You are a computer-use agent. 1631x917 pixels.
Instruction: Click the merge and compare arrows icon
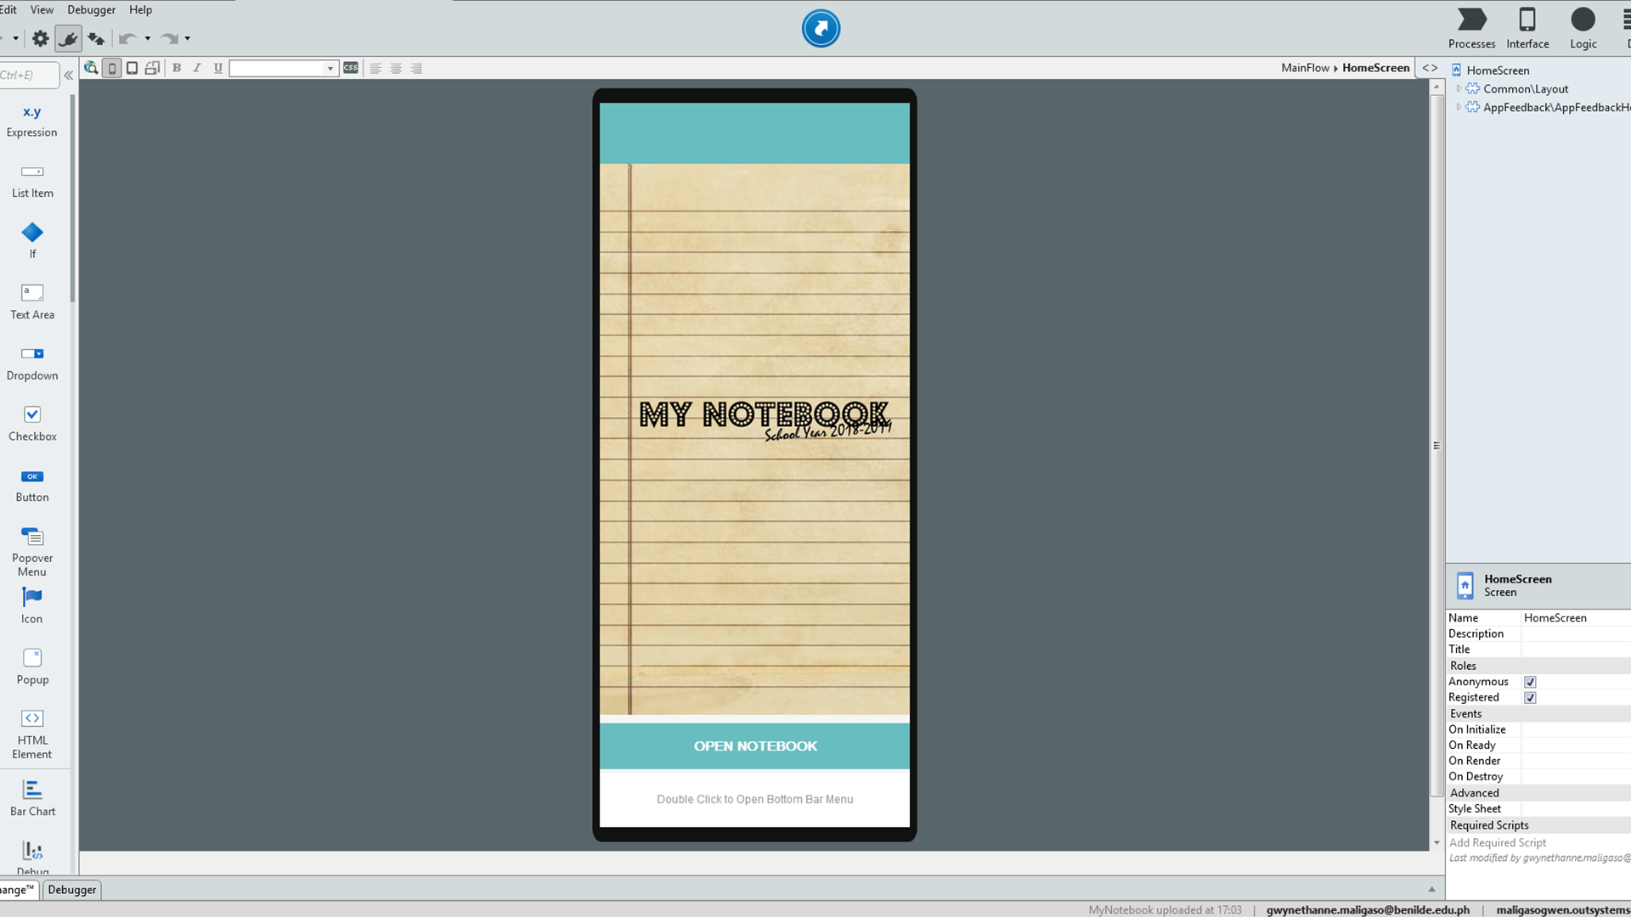click(96, 38)
